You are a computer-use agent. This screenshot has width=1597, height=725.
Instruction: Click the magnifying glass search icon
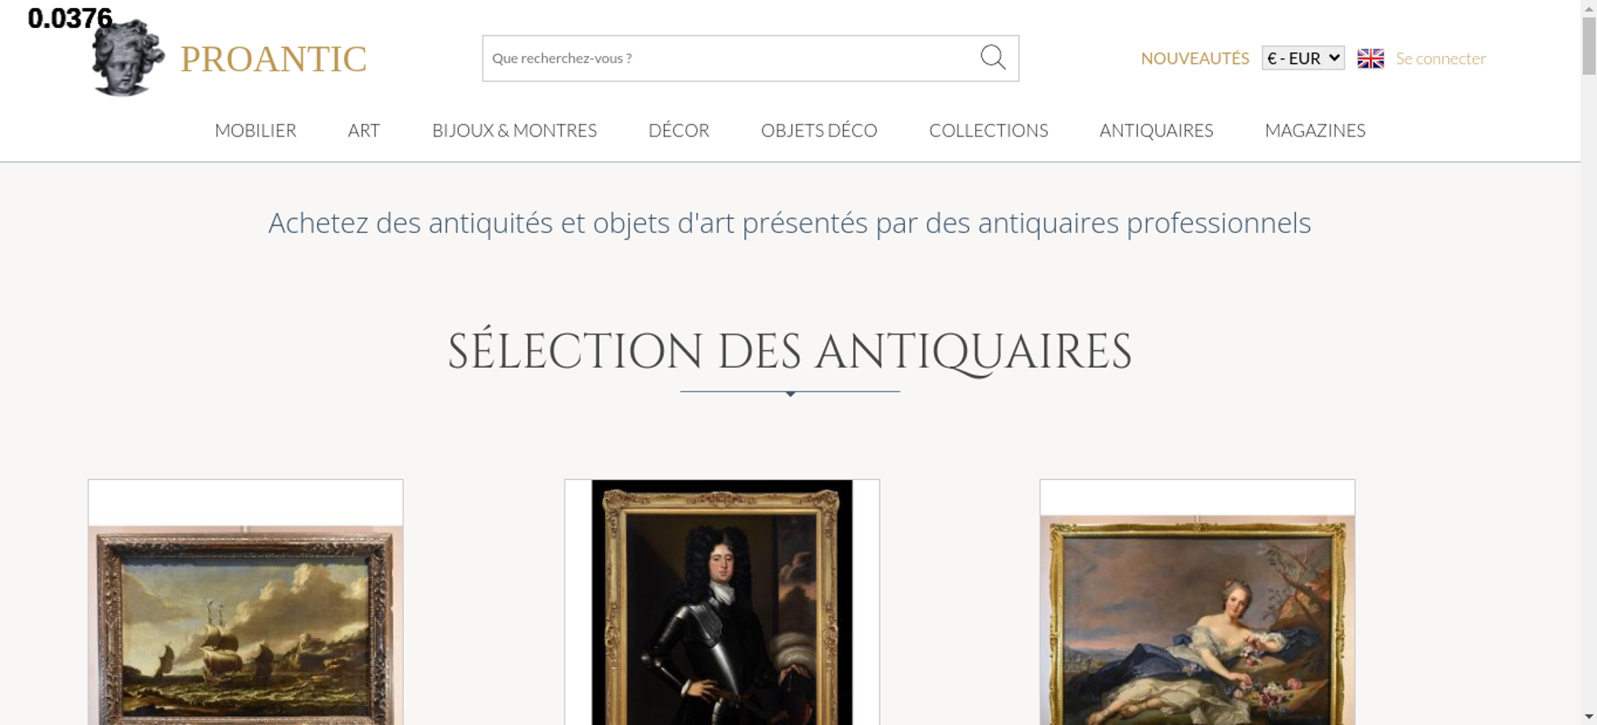(x=993, y=57)
